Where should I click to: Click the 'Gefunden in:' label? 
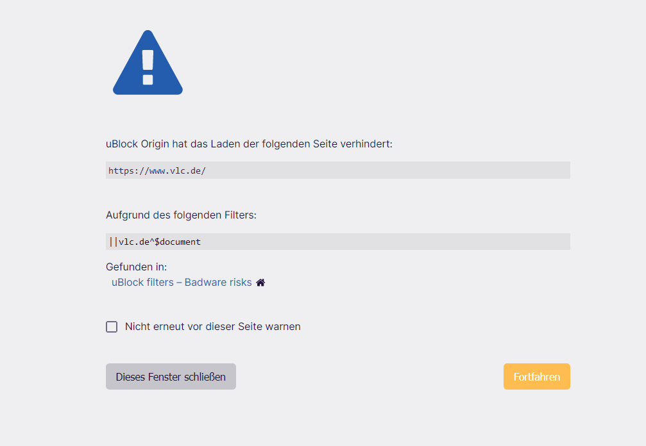(136, 267)
